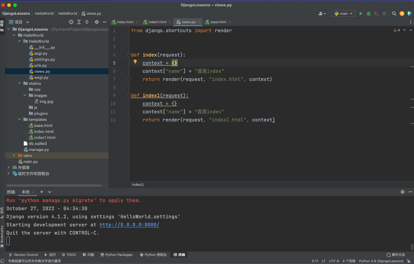Viewport: 414px width, 264px height.
Task: Hide the terminal tool window
Action: [410, 192]
